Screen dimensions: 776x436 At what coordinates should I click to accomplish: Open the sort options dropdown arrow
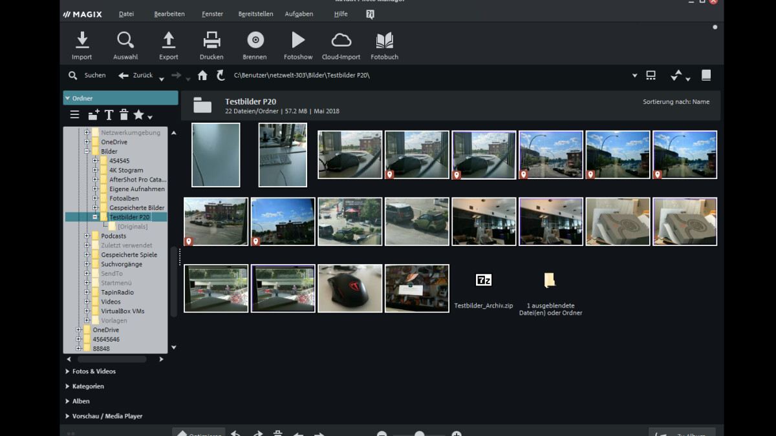[x=688, y=79]
